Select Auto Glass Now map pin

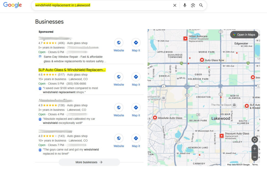(202, 60)
